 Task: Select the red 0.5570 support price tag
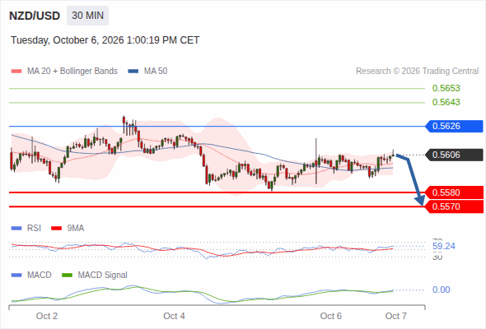point(454,206)
